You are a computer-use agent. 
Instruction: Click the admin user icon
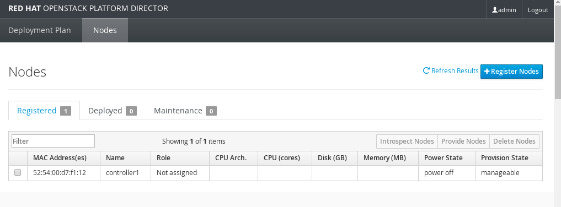point(495,10)
